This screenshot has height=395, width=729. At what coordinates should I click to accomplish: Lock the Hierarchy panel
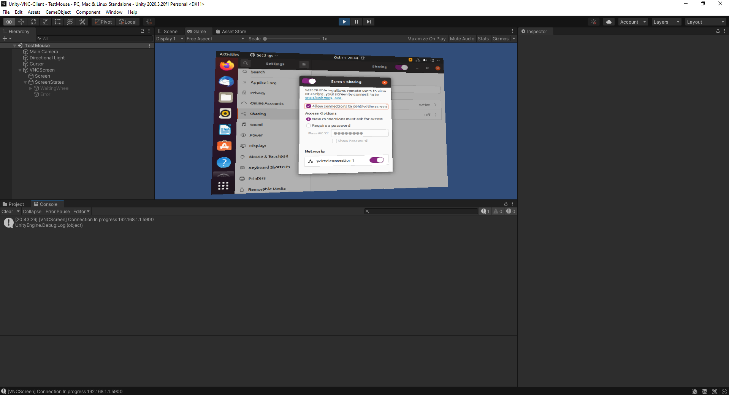143,31
